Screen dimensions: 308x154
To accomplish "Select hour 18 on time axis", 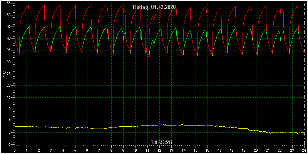I will [x=232, y=151].
